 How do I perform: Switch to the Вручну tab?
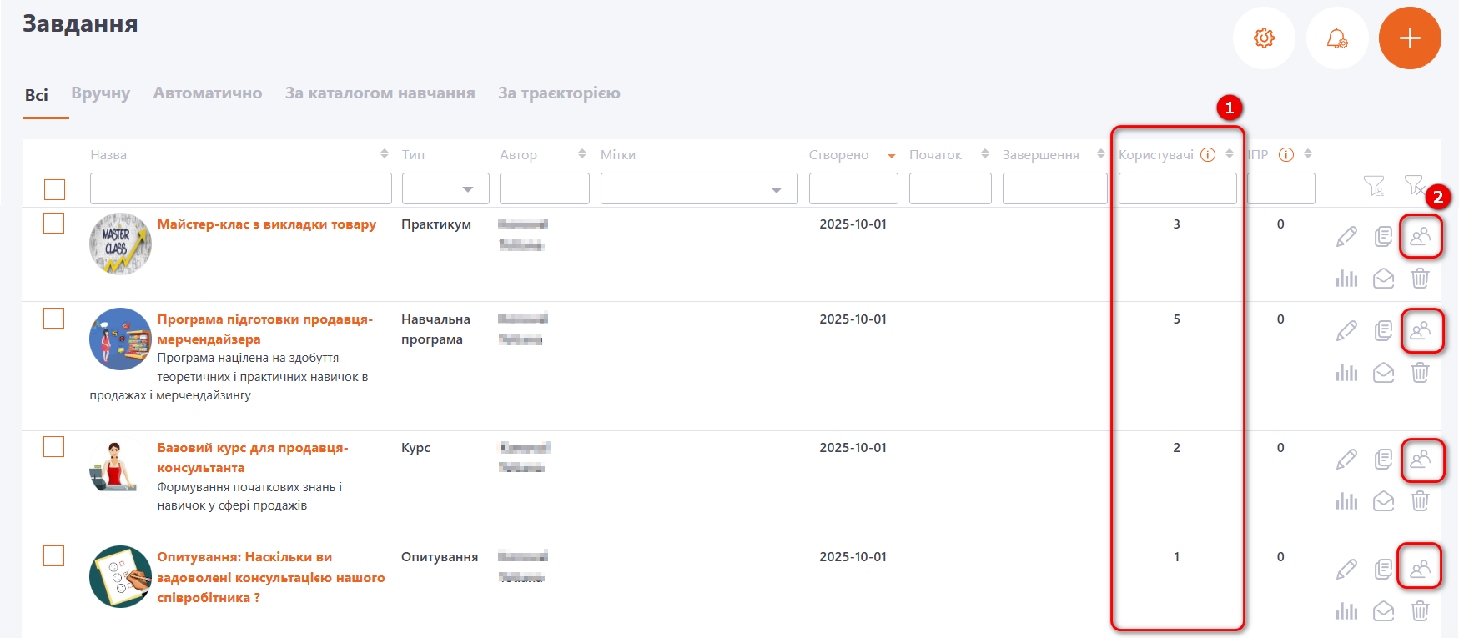click(101, 93)
